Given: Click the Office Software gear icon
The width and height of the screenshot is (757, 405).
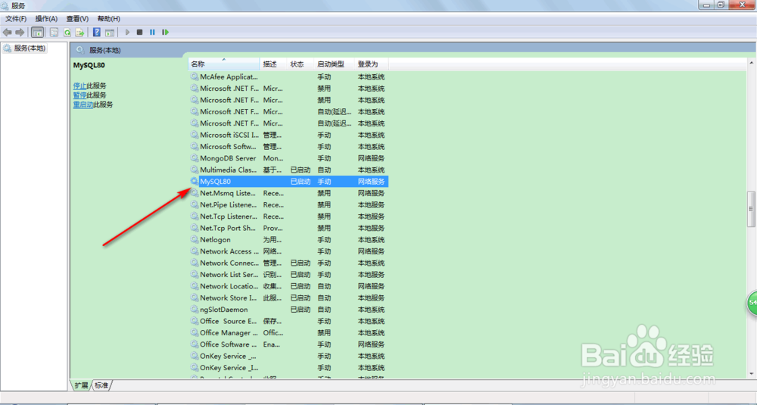Looking at the screenshot, I should (x=194, y=344).
